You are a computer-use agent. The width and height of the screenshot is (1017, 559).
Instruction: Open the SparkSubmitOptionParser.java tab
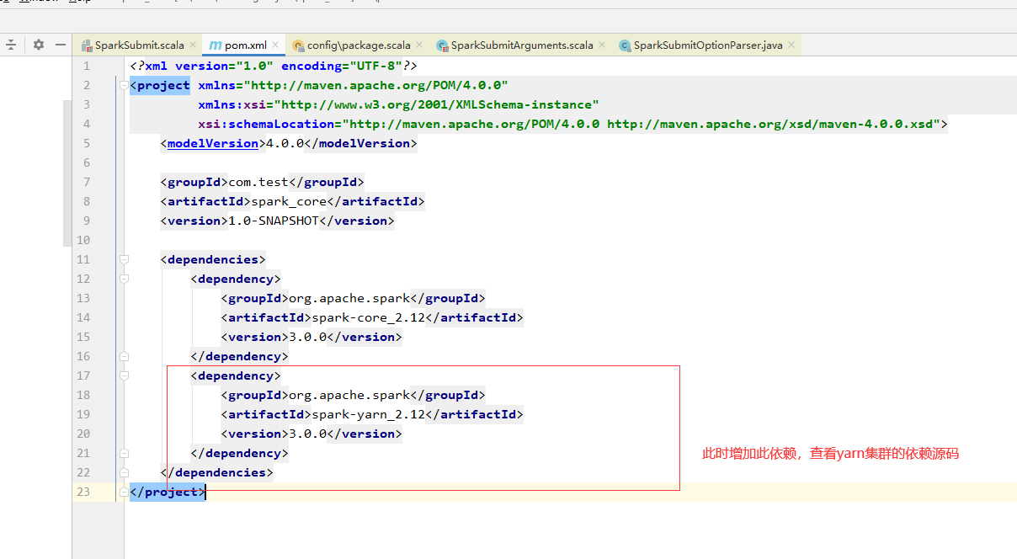coord(708,45)
